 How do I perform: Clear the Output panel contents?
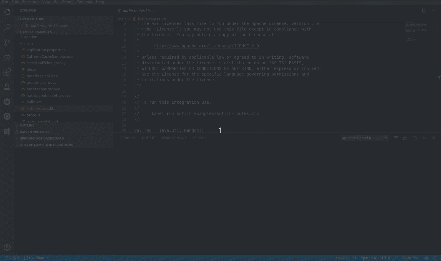(x=395, y=137)
